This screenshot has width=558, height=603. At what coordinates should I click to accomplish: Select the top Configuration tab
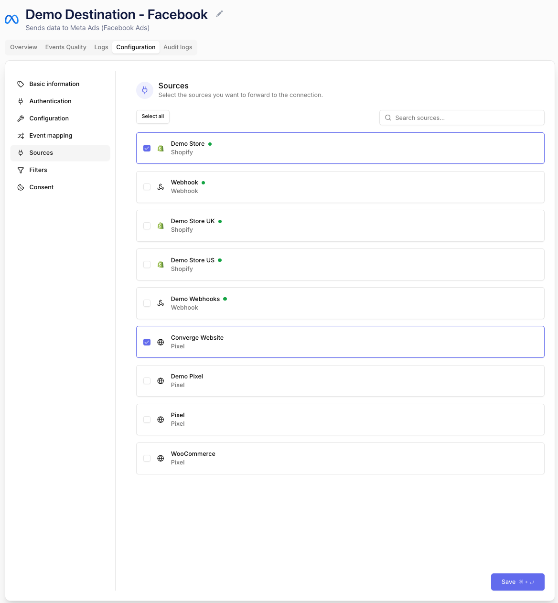pyautogui.click(x=136, y=47)
